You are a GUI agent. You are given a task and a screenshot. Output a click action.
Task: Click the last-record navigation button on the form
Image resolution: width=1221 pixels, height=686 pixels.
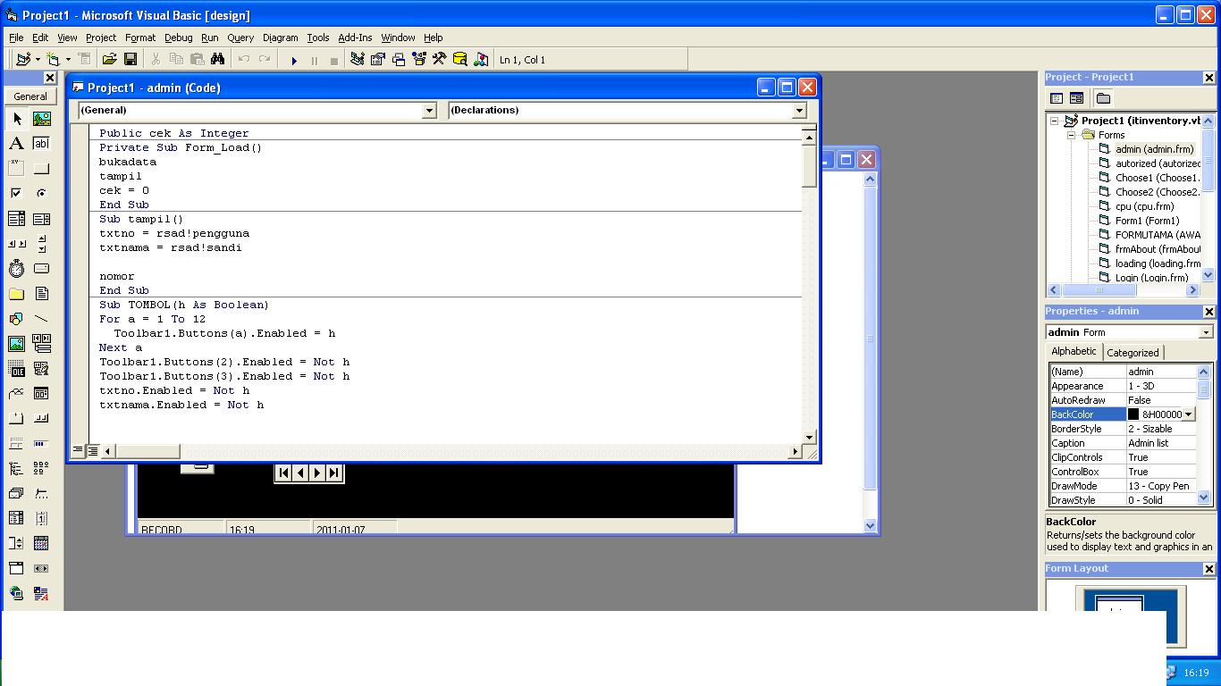tap(333, 473)
